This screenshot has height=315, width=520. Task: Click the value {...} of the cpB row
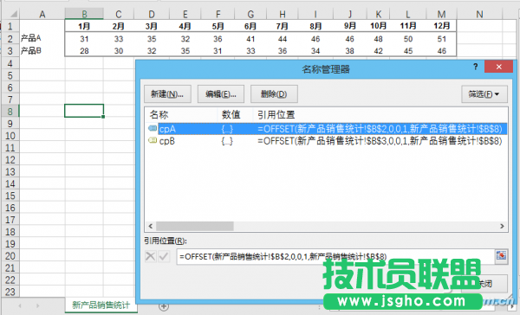tap(227, 141)
